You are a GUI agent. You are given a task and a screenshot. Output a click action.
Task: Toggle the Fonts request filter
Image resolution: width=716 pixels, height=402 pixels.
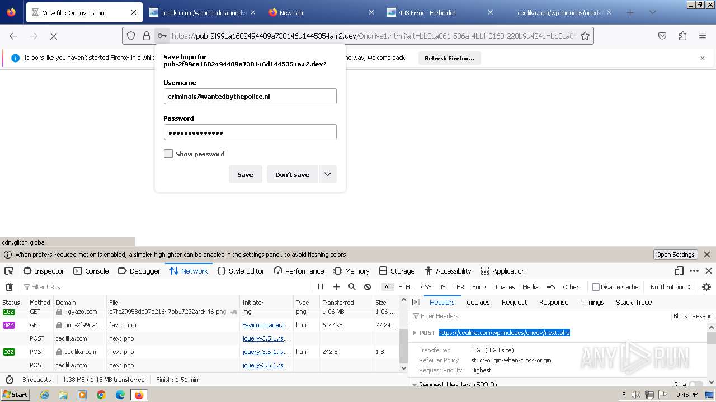tap(479, 287)
